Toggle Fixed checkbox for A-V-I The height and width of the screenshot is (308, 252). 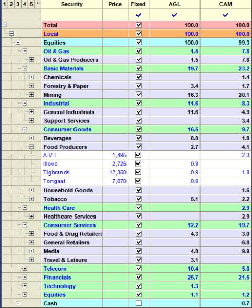click(x=139, y=155)
